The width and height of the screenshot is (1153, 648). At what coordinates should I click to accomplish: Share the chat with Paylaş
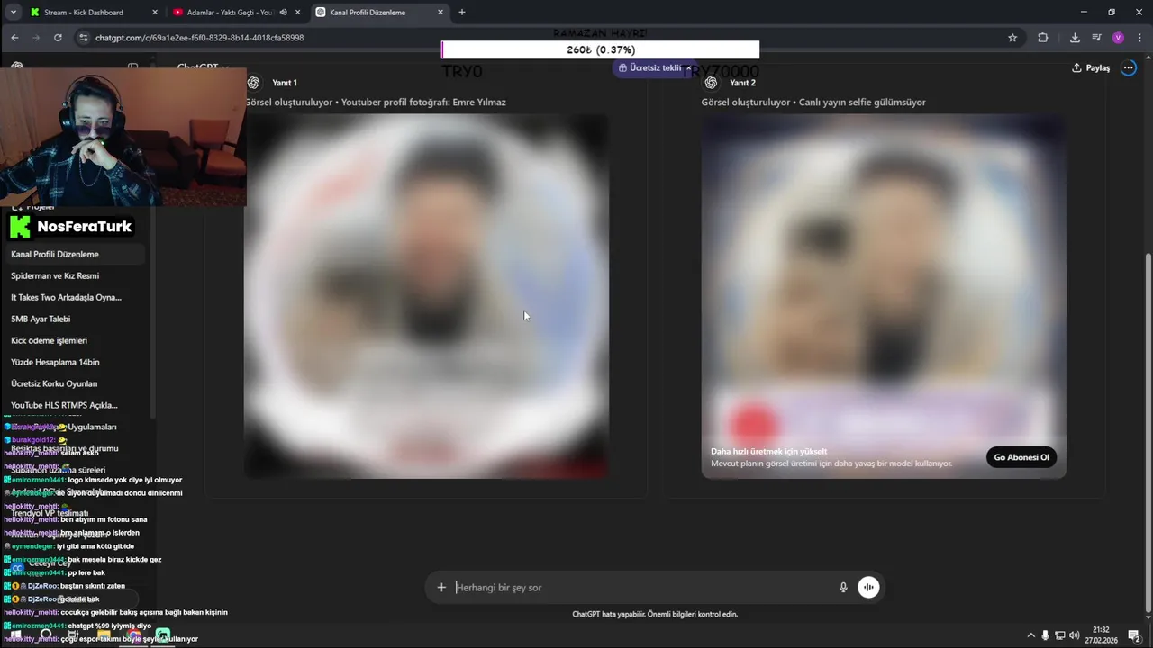[1091, 67]
